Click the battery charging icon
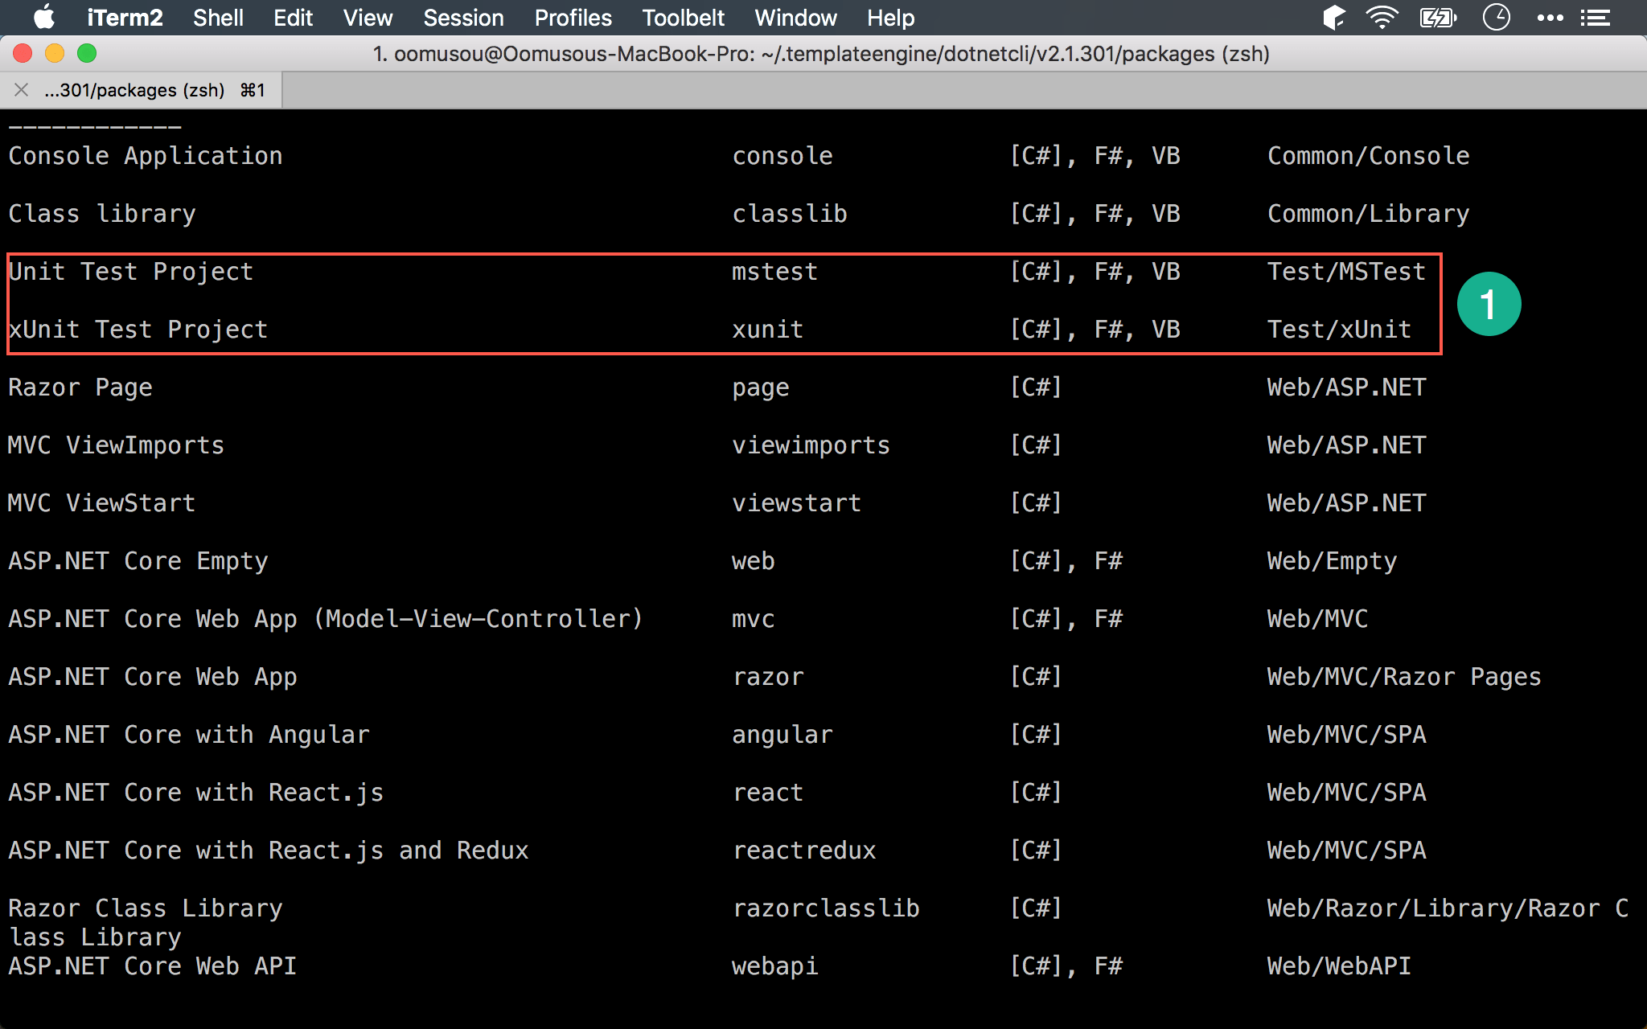The height and width of the screenshot is (1029, 1647). [1438, 18]
